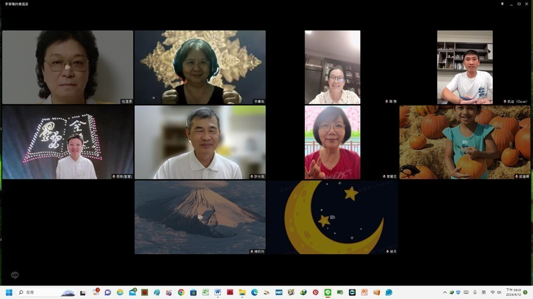Open the volume speaker tray control
Viewport: 533px width, 299px height.
click(x=499, y=292)
